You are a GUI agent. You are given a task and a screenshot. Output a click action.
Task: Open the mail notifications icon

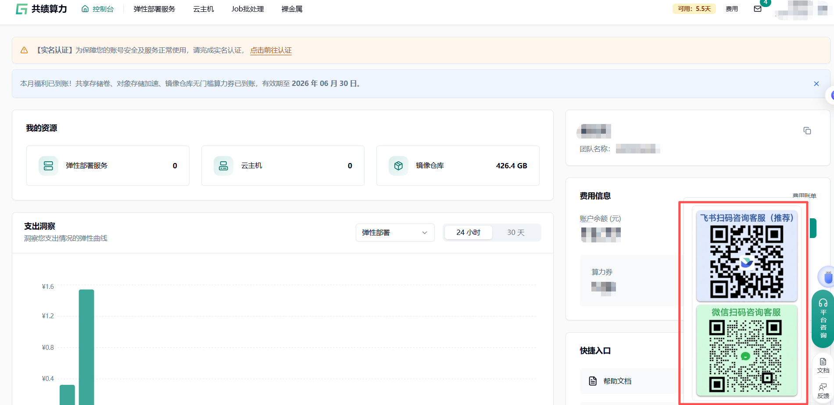[x=758, y=9]
